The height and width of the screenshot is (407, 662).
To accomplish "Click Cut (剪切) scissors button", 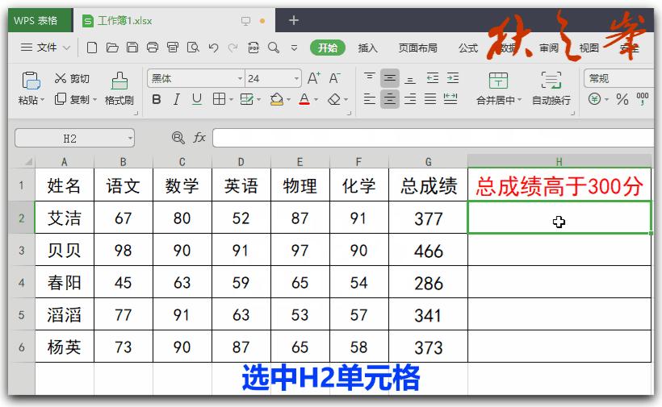I will (x=72, y=78).
